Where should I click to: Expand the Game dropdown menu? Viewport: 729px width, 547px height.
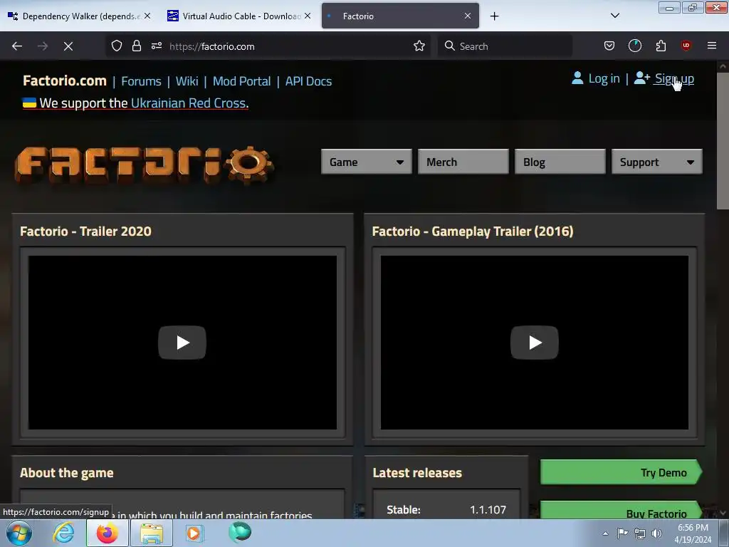pyautogui.click(x=367, y=162)
